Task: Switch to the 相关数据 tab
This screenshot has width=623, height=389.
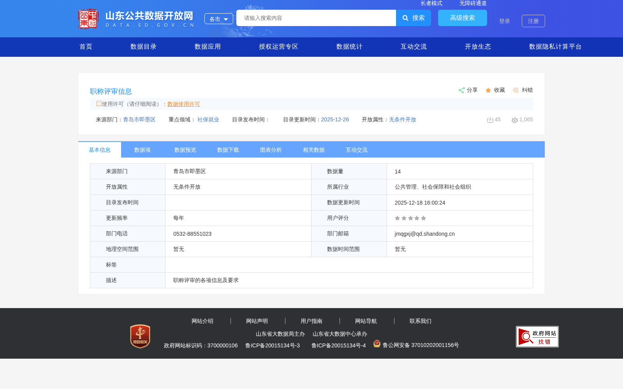Action: tap(314, 150)
